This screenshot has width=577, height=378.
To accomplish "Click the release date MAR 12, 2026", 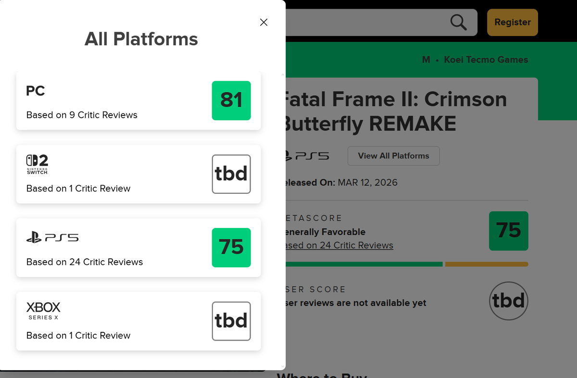I will click(368, 183).
